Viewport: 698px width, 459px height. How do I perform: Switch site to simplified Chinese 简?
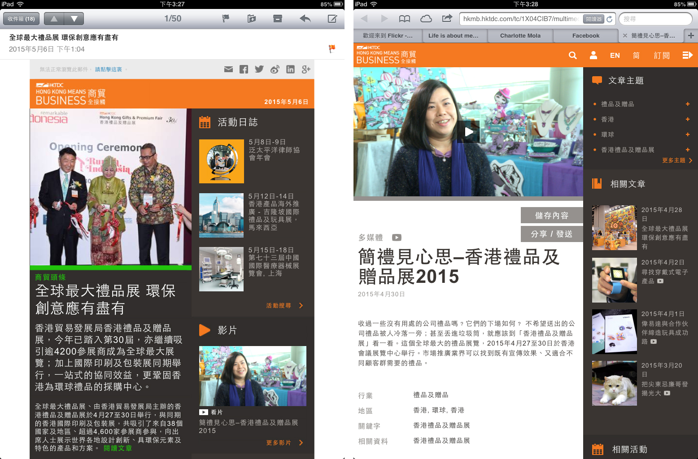pos(636,55)
